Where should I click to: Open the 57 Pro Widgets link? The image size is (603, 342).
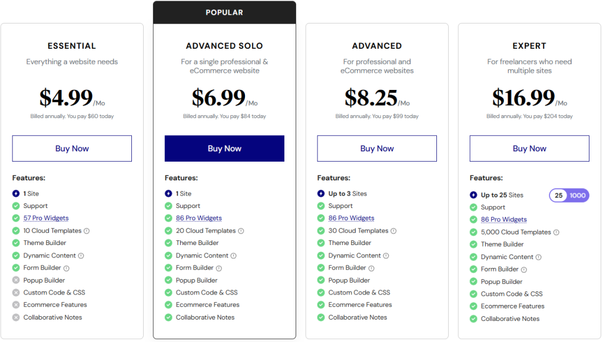[x=46, y=218]
